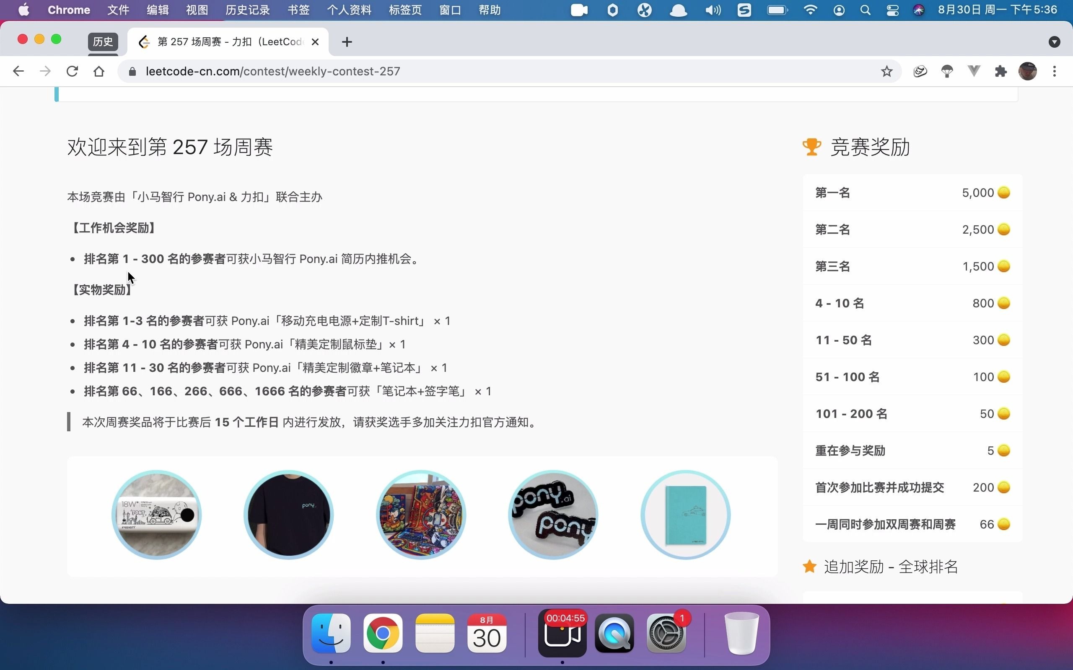Open the tab search dropdown arrow
This screenshot has height=670, width=1073.
click(1055, 42)
